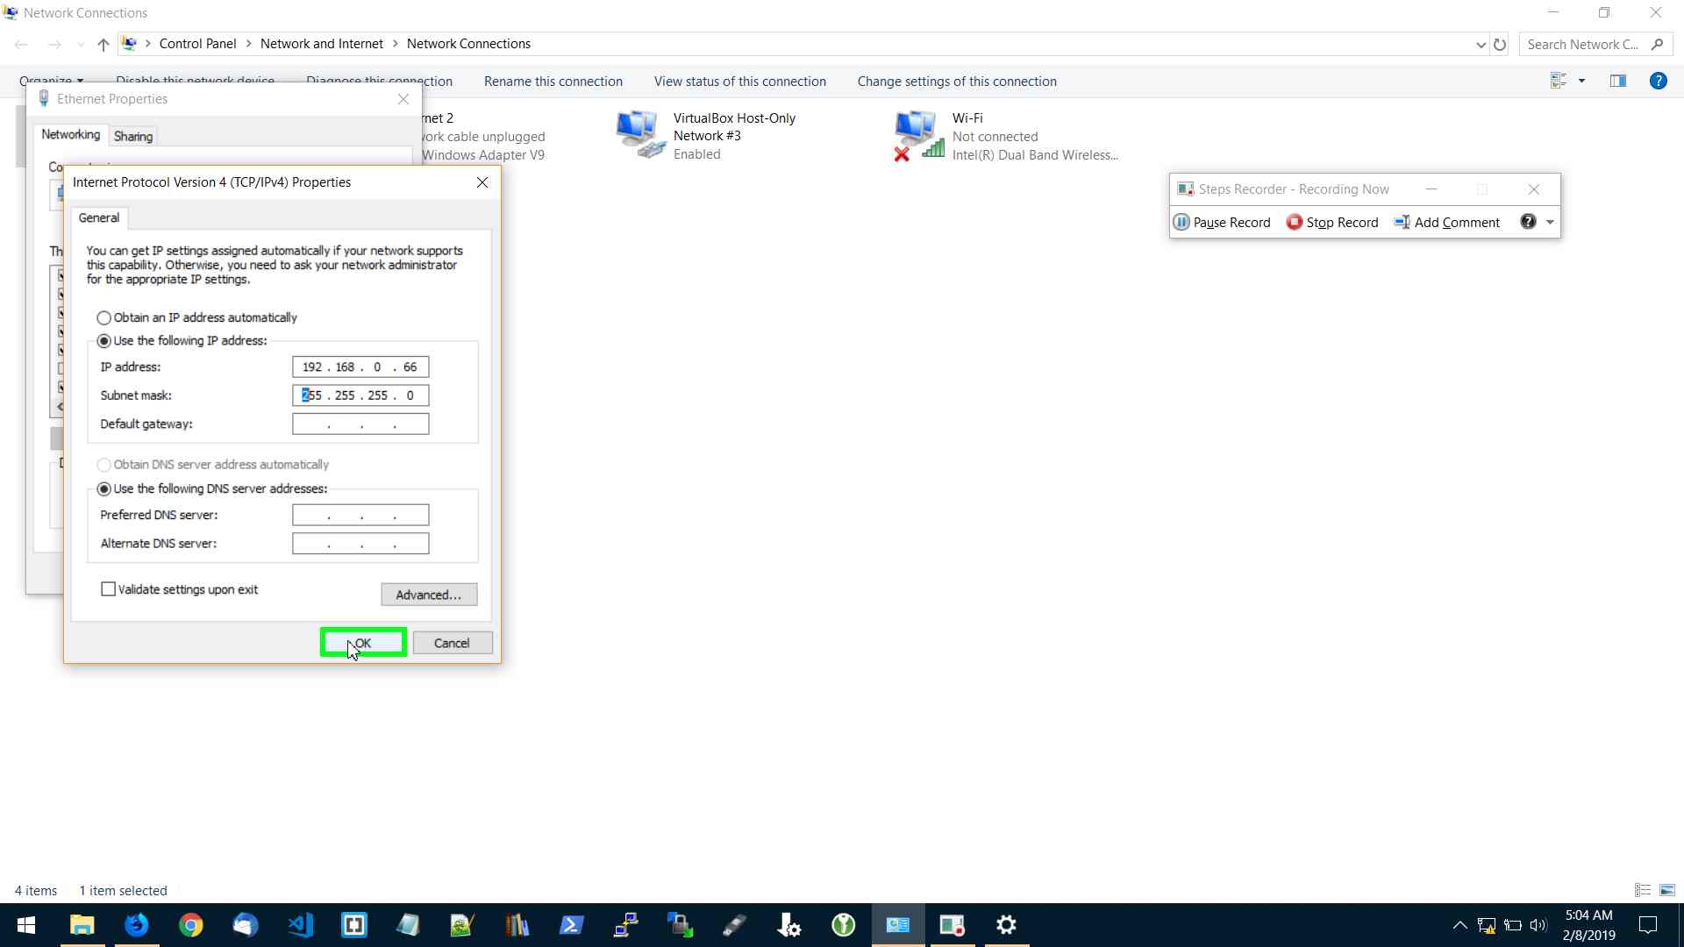Pause the Steps Recorder recording
1684x947 pixels.
(x=1222, y=222)
